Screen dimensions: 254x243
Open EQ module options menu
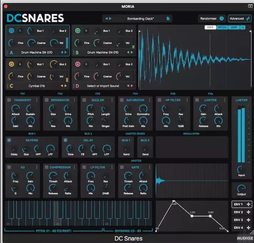[x=37, y=167]
